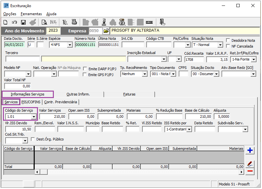Click the exit door toolbar icon
This screenshot has height=189, width=262.
(162, 22)
